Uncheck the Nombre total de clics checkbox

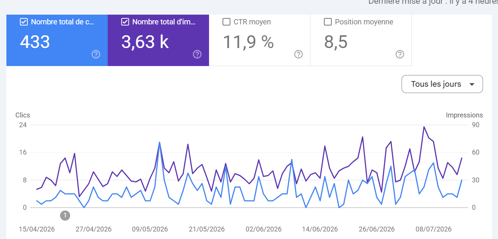pos(24,22)
